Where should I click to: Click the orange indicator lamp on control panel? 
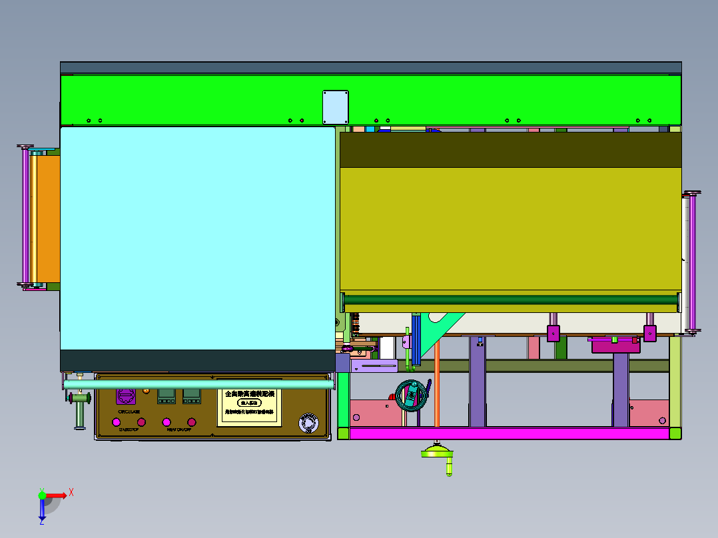pyautogui.click(x=146, y=391)
